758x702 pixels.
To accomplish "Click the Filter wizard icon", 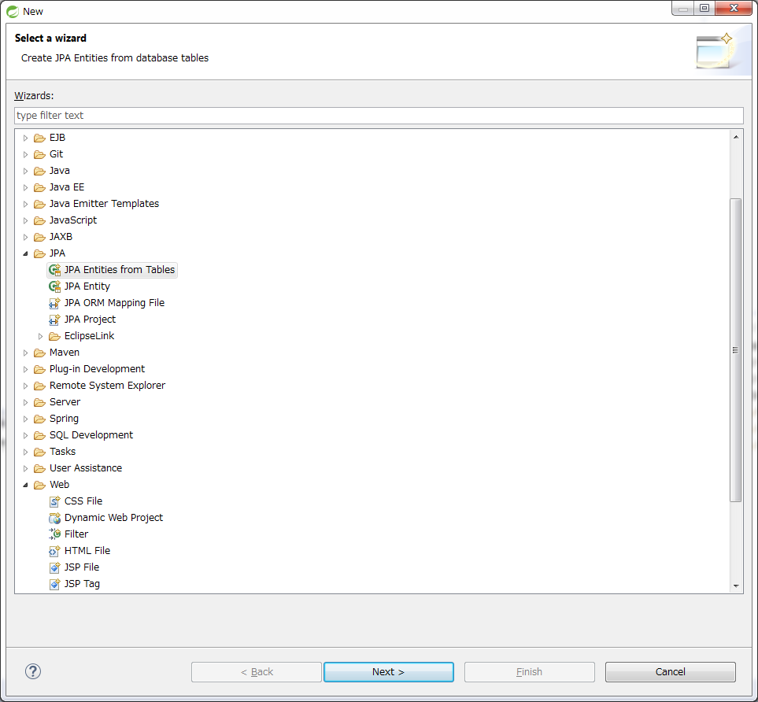I will click(54, 534).
